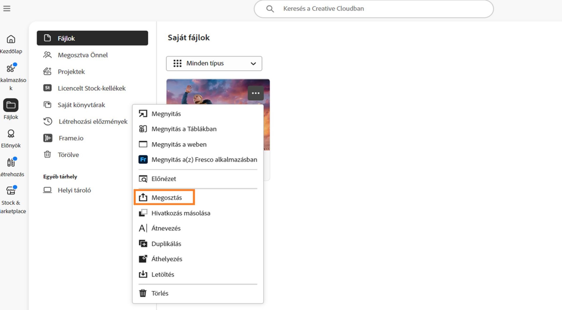
Task: Click the Hivatkozás másolása link icon
Action: tap(143, 213)
